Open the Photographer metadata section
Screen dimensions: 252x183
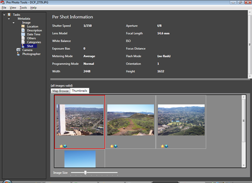tap(31, 54)
